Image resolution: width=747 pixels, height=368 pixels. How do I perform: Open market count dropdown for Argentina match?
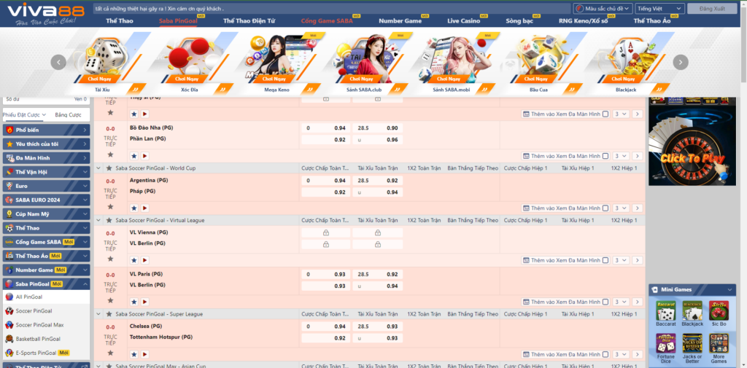[x=622, y=208]
